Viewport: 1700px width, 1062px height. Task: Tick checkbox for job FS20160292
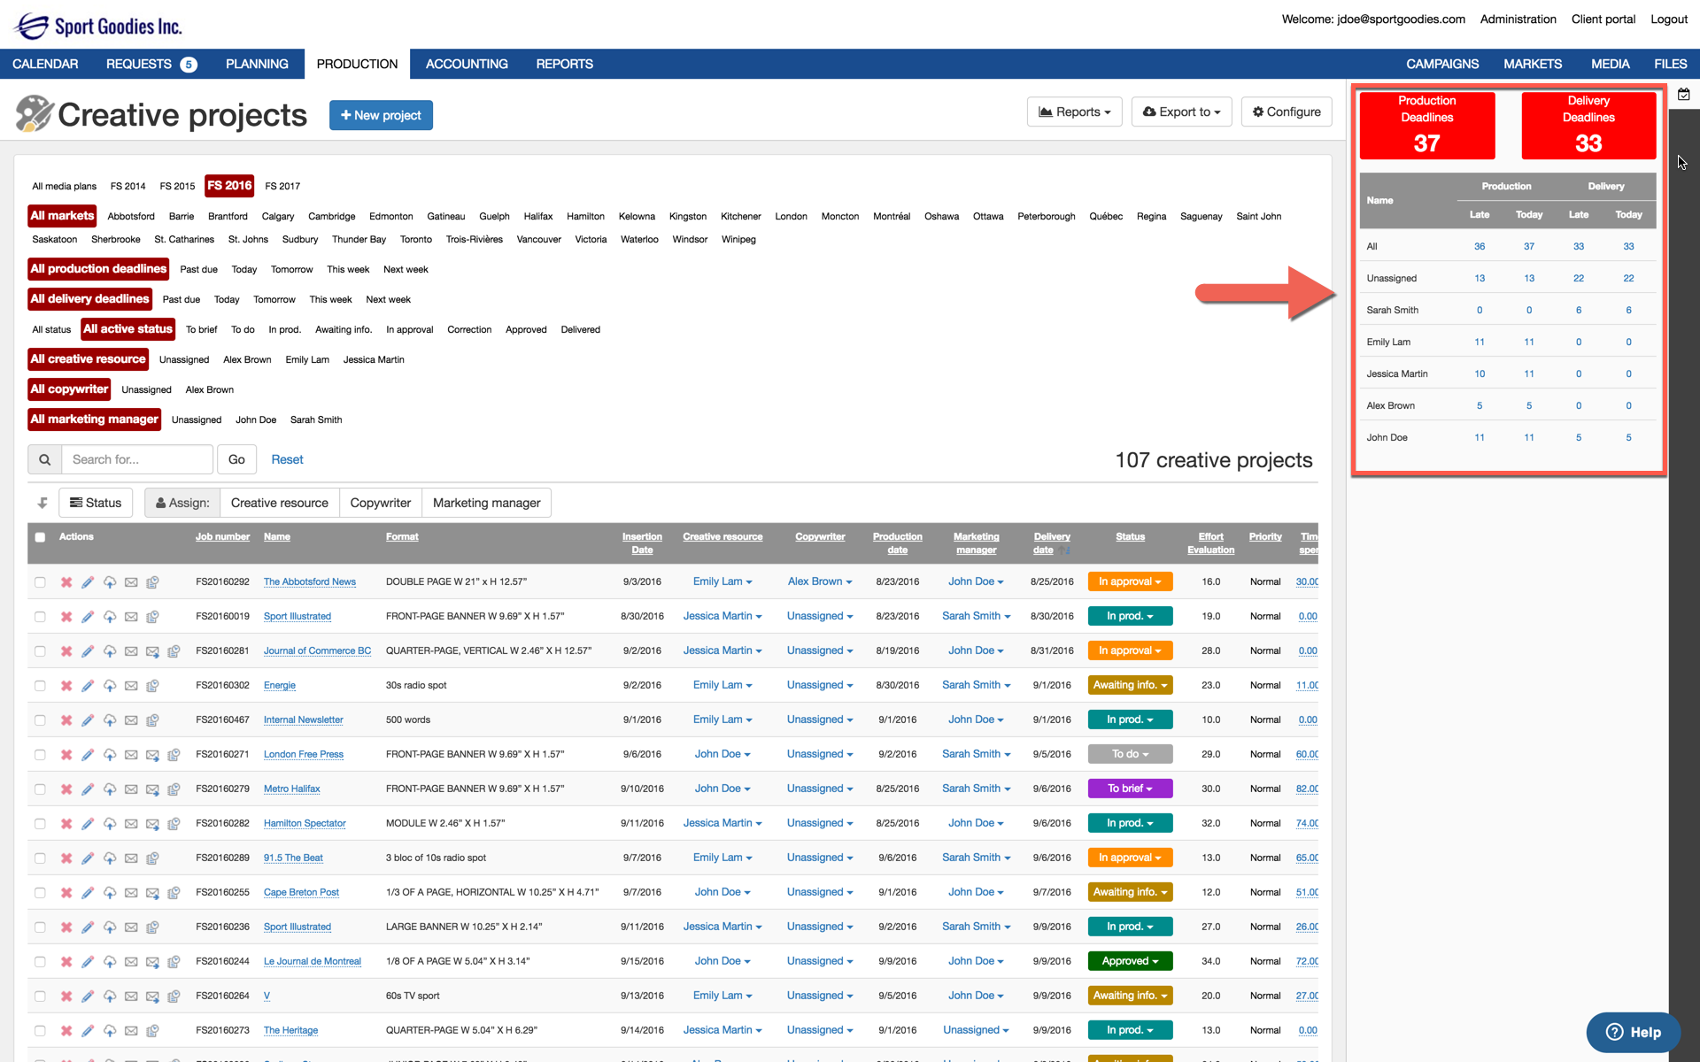coord(40,582)
